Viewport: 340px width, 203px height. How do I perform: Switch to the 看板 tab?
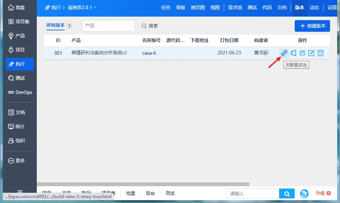[x=181, y=7]
